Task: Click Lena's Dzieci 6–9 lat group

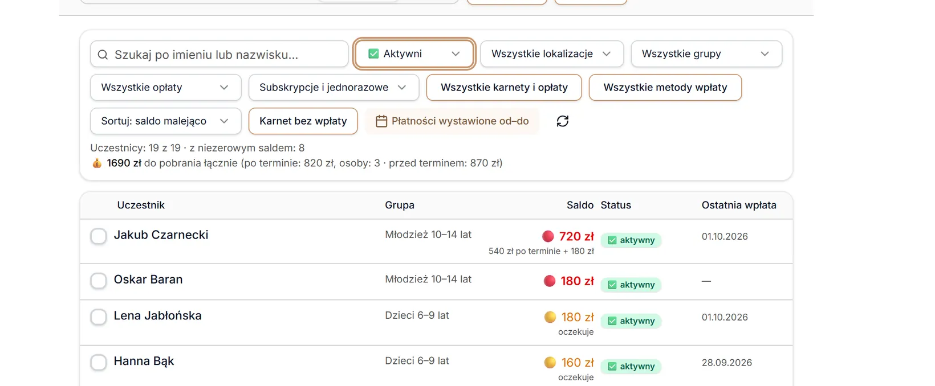Action: pos(417,315)
